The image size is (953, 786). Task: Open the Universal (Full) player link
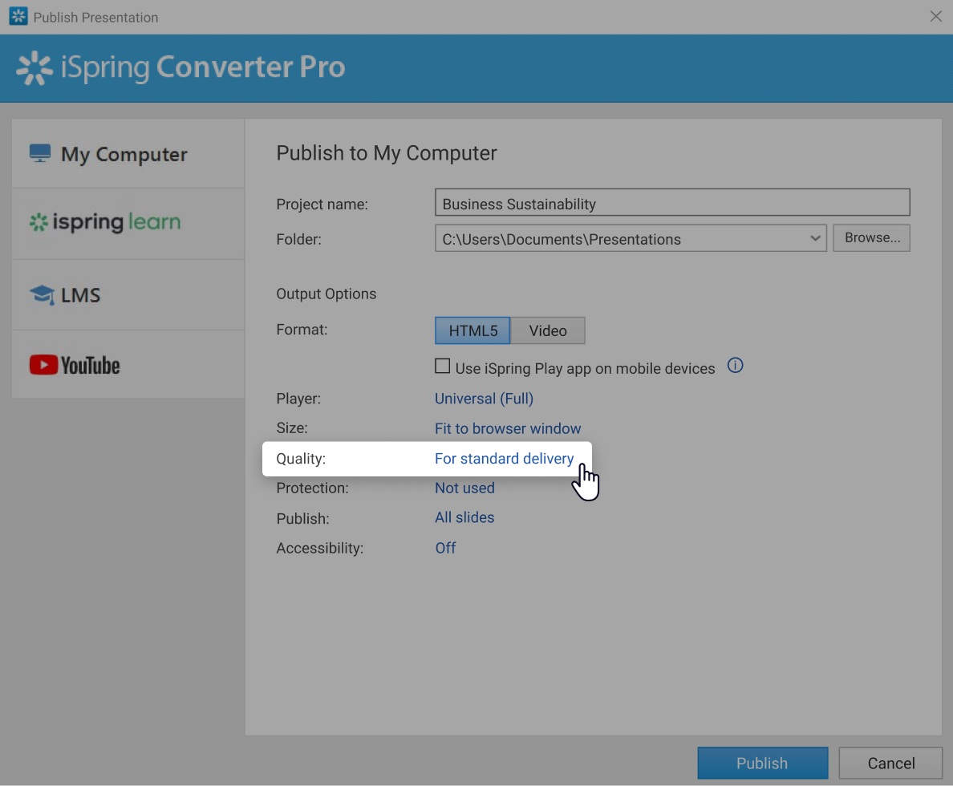(484, 399)
